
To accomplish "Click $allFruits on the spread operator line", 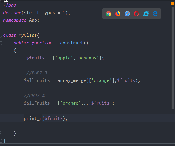I will (37, 103).
